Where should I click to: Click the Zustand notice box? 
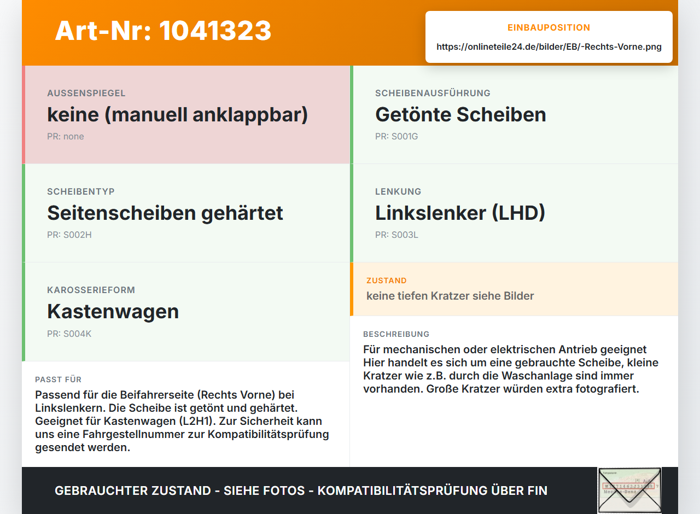pyautogui.click(x=514, y=289)
